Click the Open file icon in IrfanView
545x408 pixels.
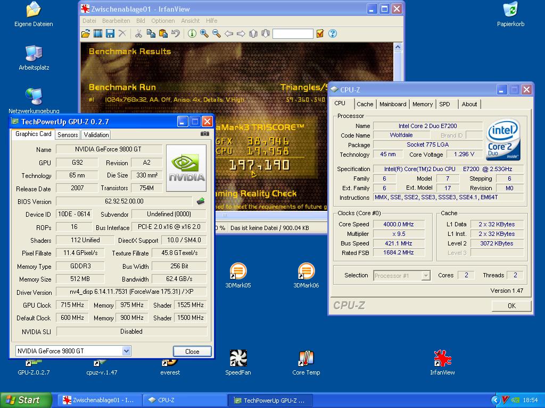[86, 33]
